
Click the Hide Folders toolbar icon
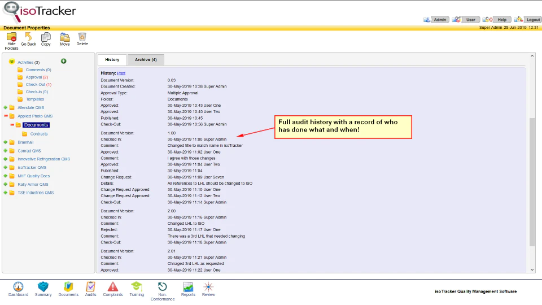tap(11, 37)
